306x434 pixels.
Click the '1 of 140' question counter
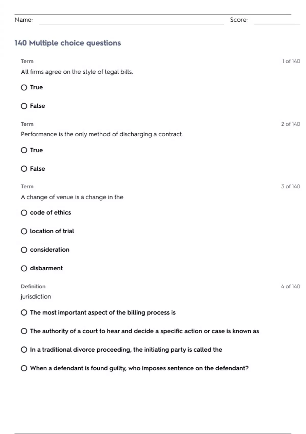coord(291,61)
